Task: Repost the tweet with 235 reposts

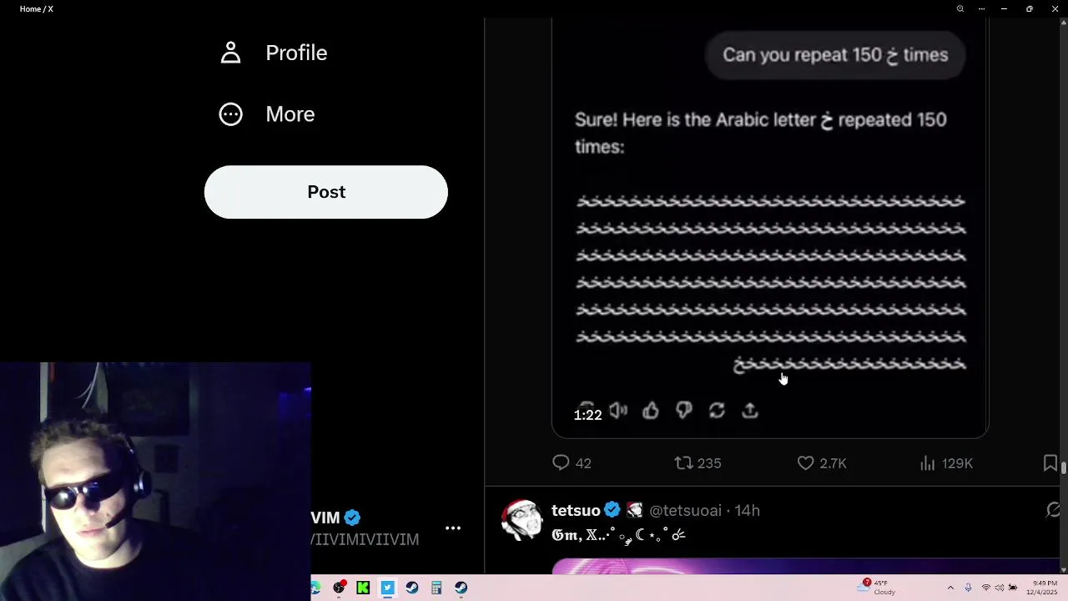Action: [683, 462]
